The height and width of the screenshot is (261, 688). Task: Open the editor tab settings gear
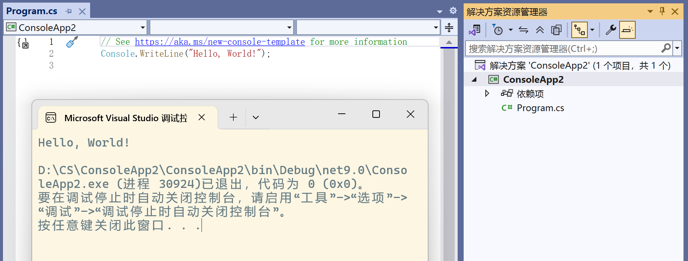453,10
